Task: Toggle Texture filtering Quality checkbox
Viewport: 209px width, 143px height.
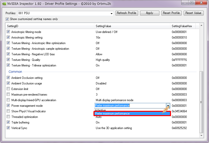Action: pos(8,60)
